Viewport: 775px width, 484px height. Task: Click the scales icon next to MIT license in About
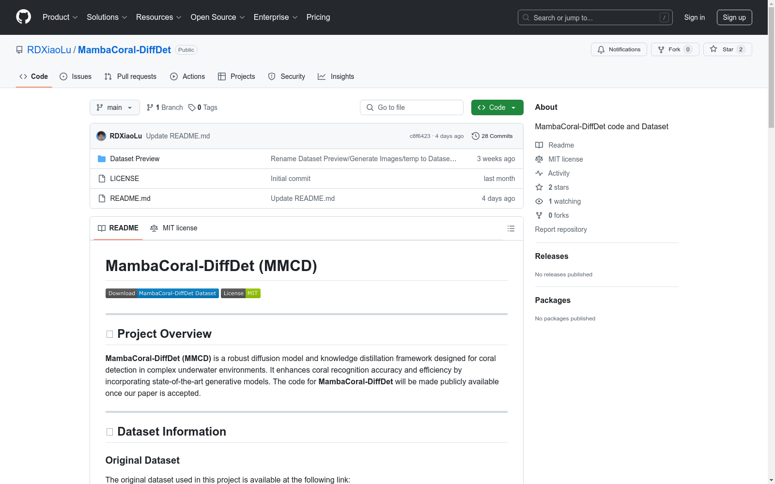[539, 159]
